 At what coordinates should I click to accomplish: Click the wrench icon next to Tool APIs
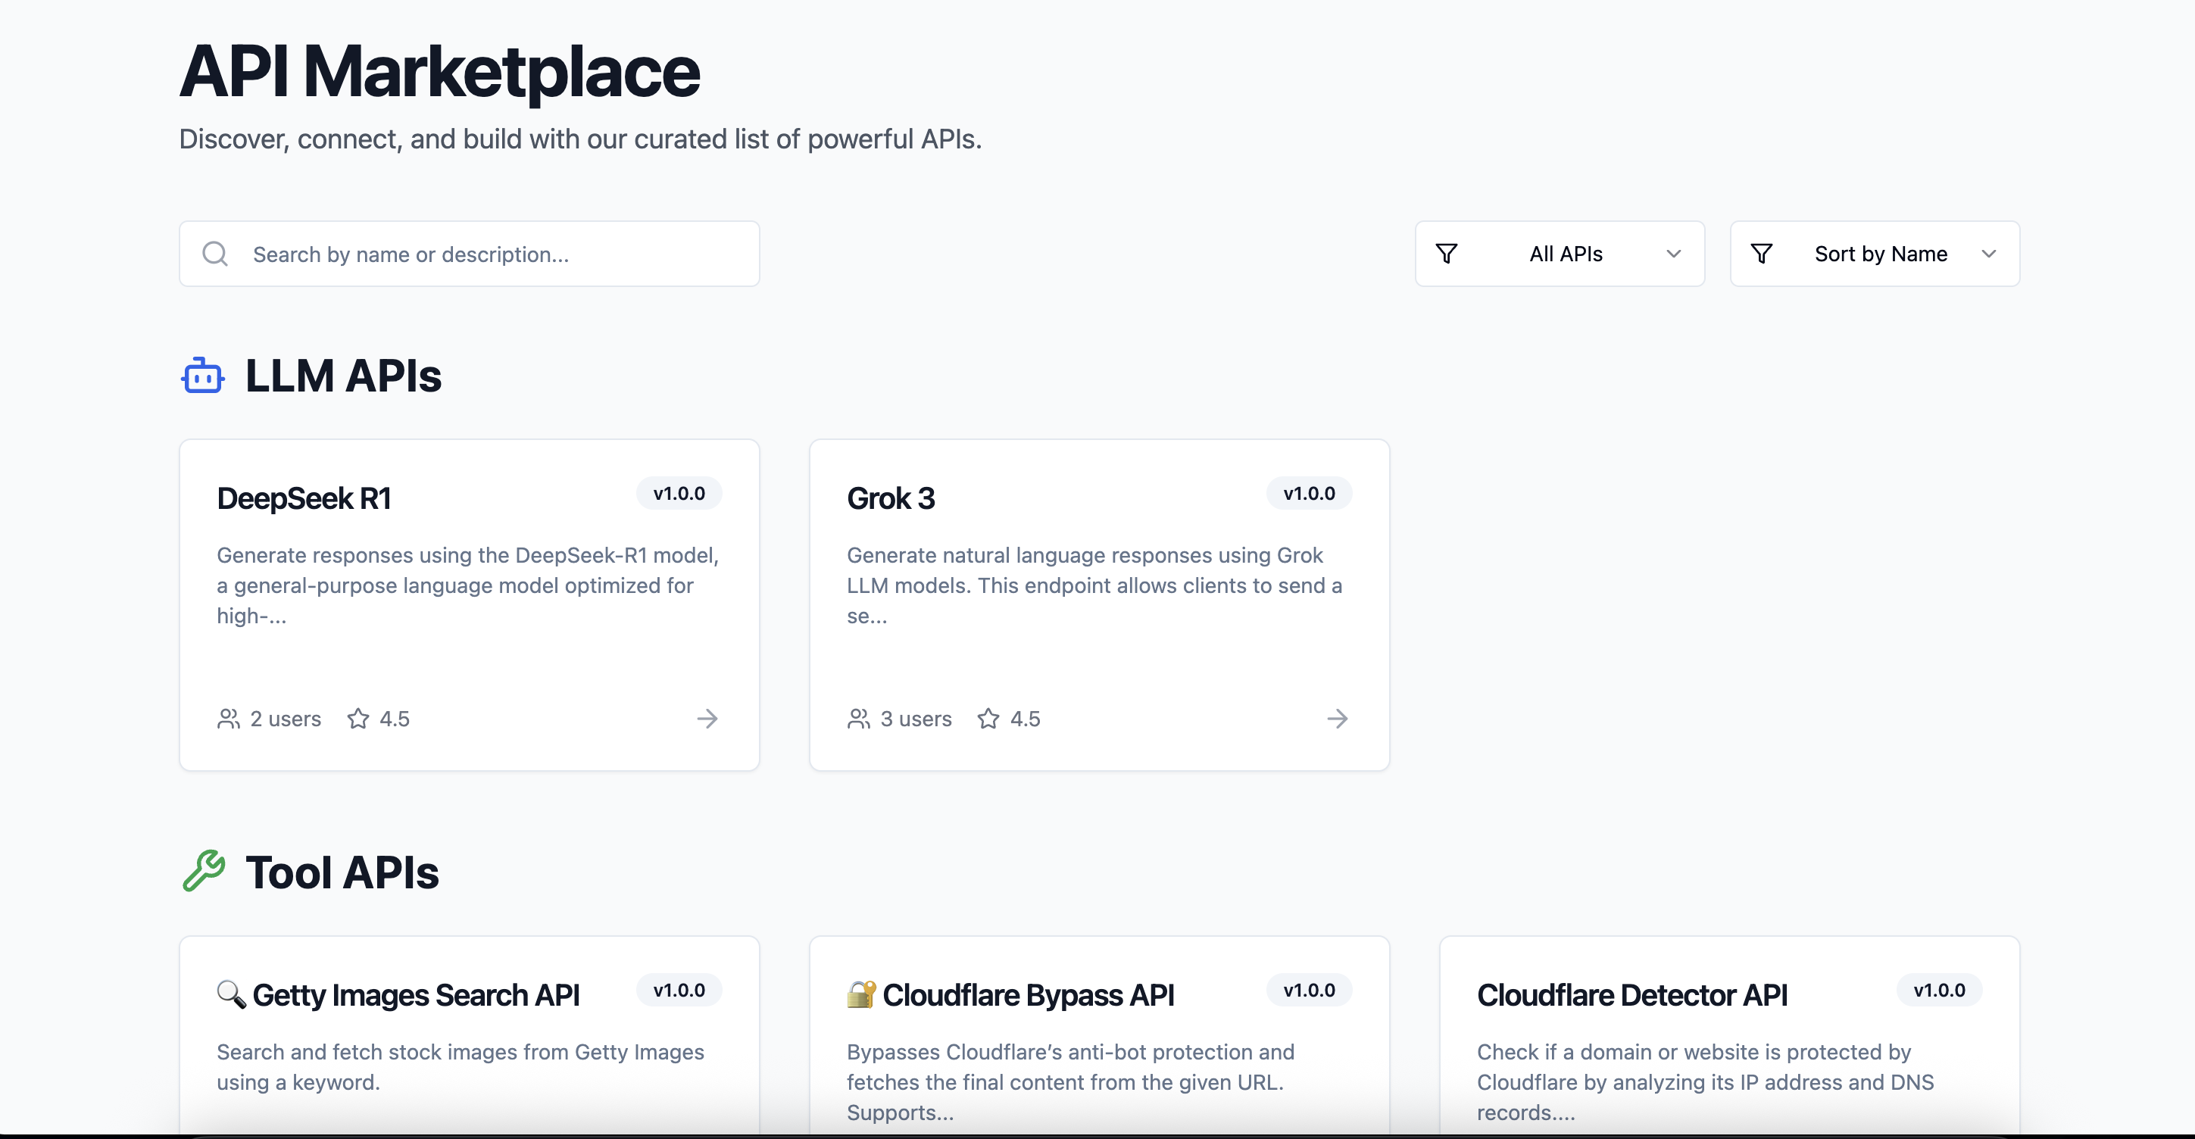click(204, 872)
